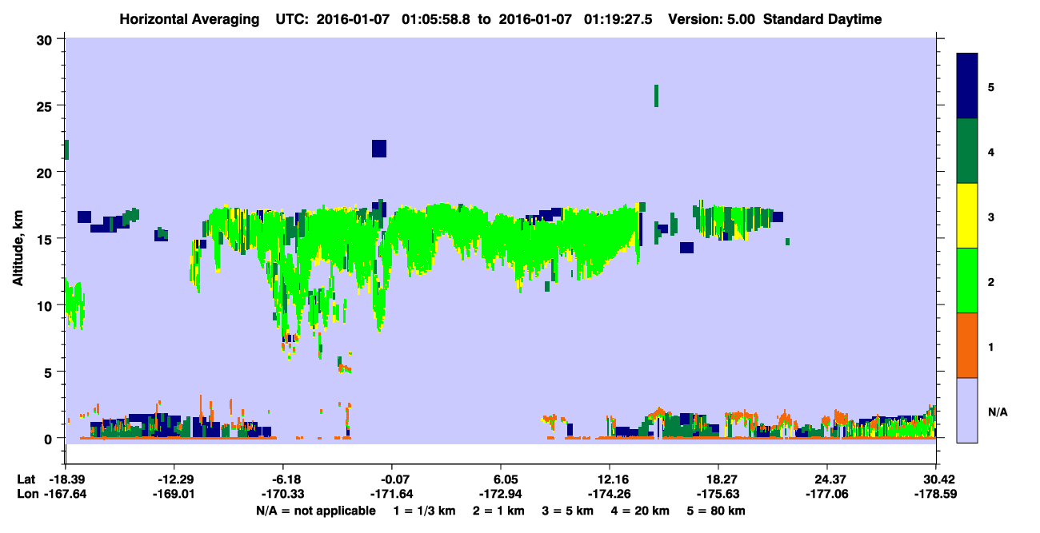Click the y-axis tick label 20
The width and height of the screenshot is (1040, 533).
pos(46,172)
